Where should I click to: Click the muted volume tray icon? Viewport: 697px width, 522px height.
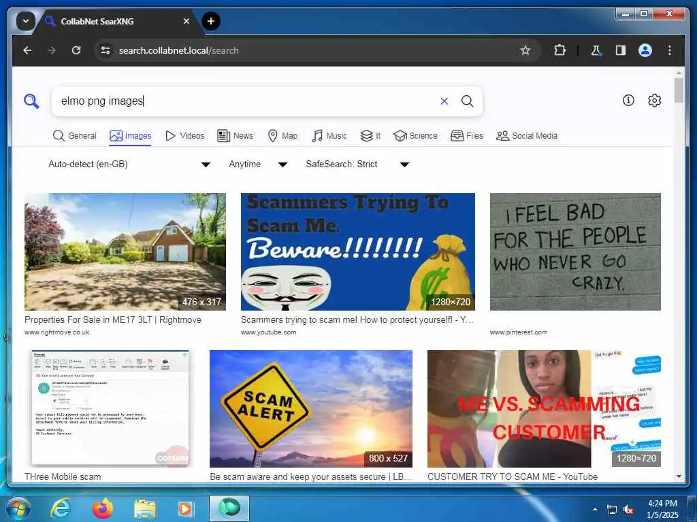[628, 510]
